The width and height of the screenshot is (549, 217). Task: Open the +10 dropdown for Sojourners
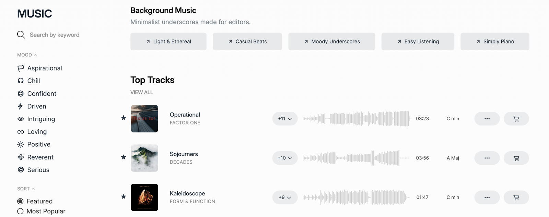[285, 158]
